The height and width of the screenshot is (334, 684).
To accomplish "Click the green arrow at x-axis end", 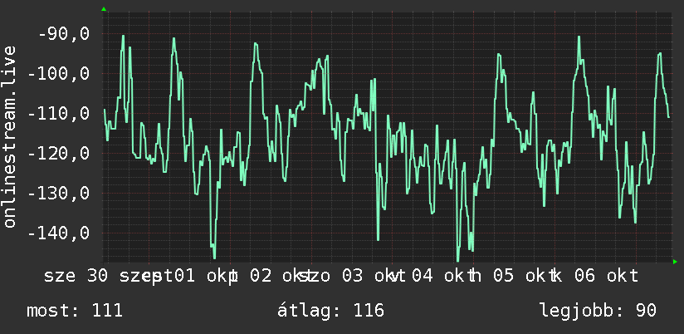I will (x=675, y=262).
